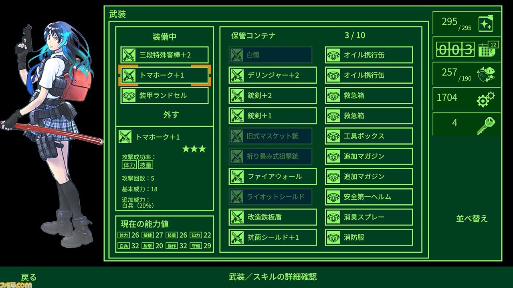Select the highlighted トマホーク+1 equipped slot
513x288 pixels.
164,75
